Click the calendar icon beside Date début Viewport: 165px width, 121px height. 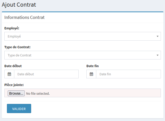pyautogui.click(x=9, y=74)
